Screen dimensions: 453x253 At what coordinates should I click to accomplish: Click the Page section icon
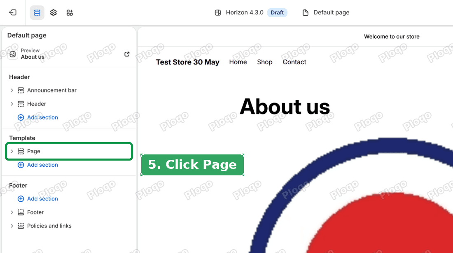[21, 151]
